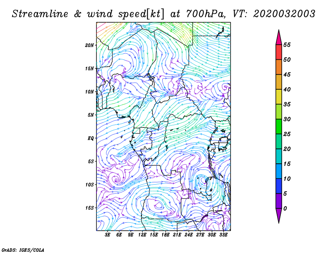327x253 pixels.
Task: Click the EQ latitude axis label
Action: tap(92, 138)
